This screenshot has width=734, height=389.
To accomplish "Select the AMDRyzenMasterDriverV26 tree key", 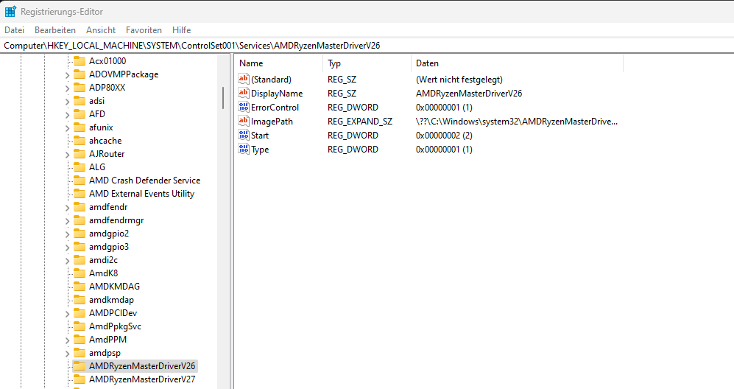I will pos(142,366).
